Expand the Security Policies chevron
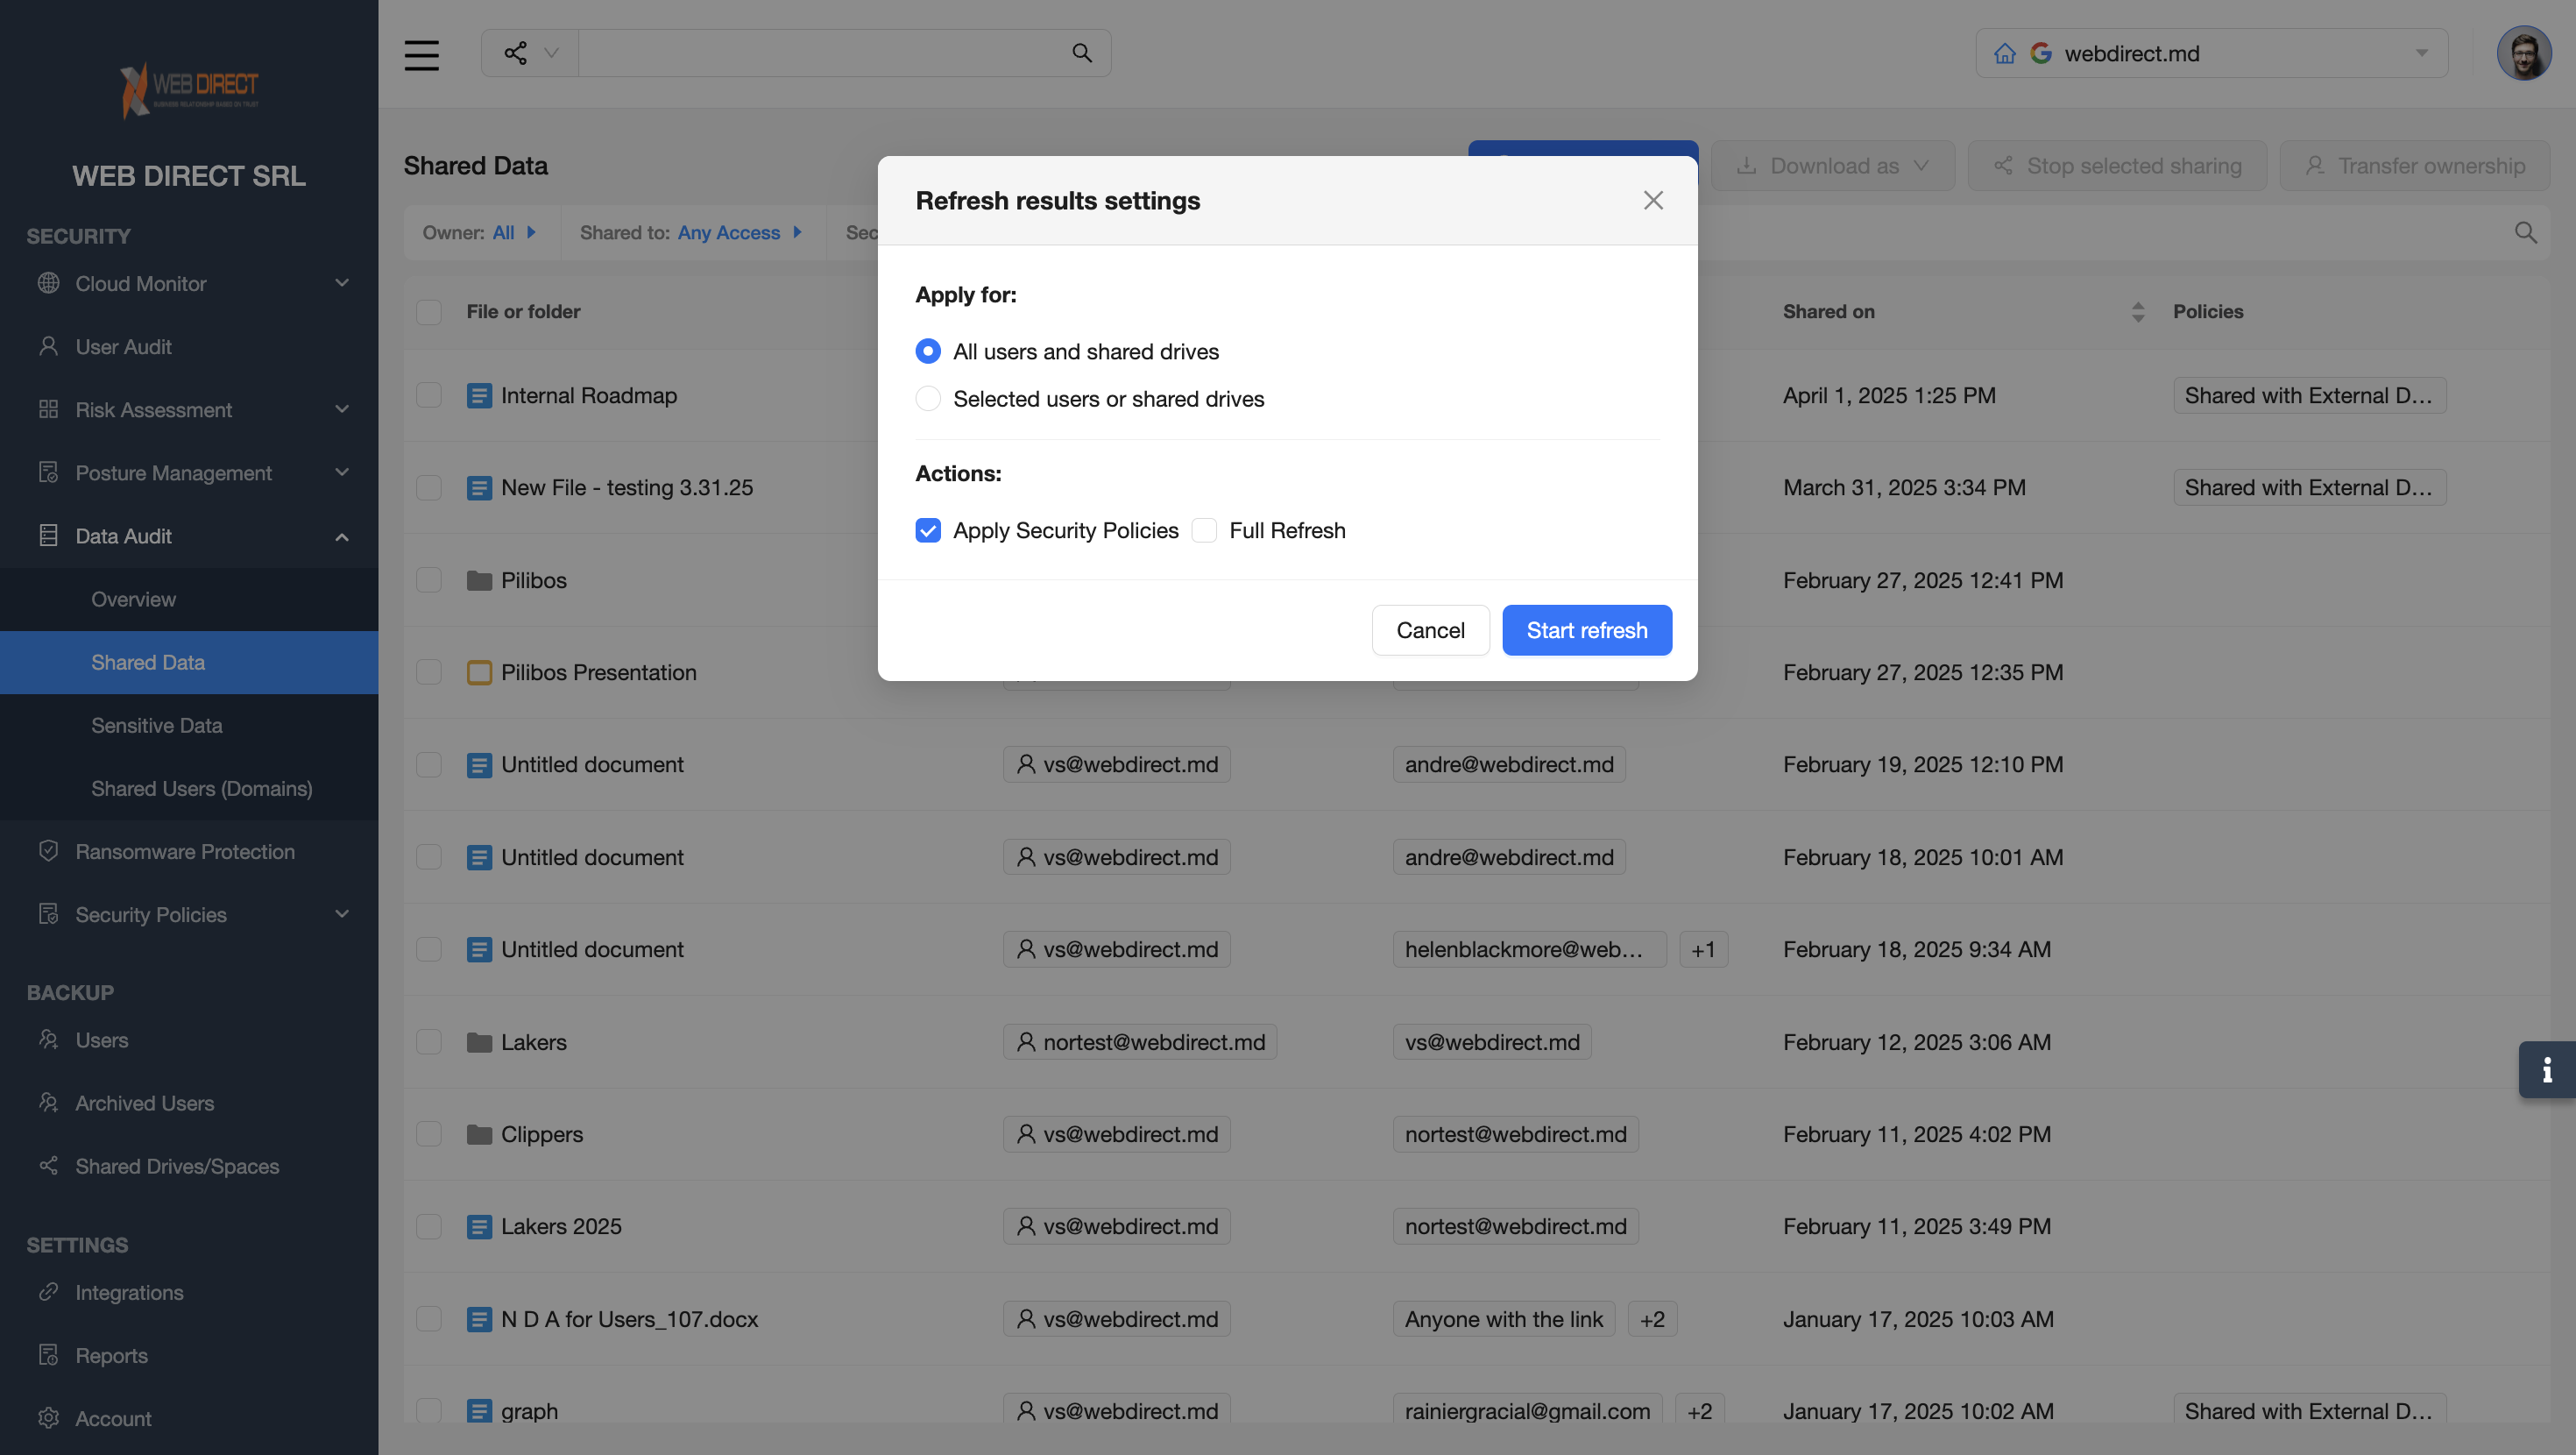This screenshot has width=2576, height=1455. 342,913
